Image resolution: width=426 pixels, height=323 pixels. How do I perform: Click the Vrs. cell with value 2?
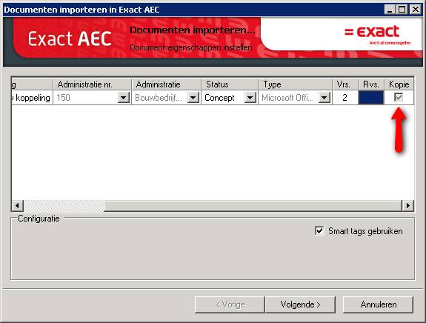(x=345, y=98)
